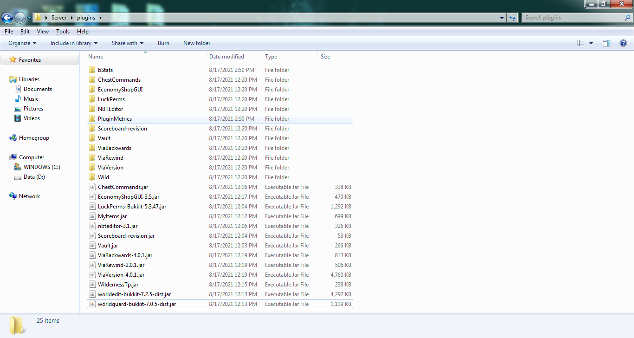Sort by the Date modified column header

pyautogui.click(x=234, y=57)
